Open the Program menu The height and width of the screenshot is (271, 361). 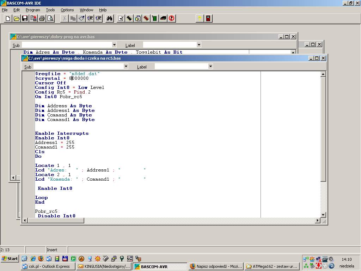[33, 10]
